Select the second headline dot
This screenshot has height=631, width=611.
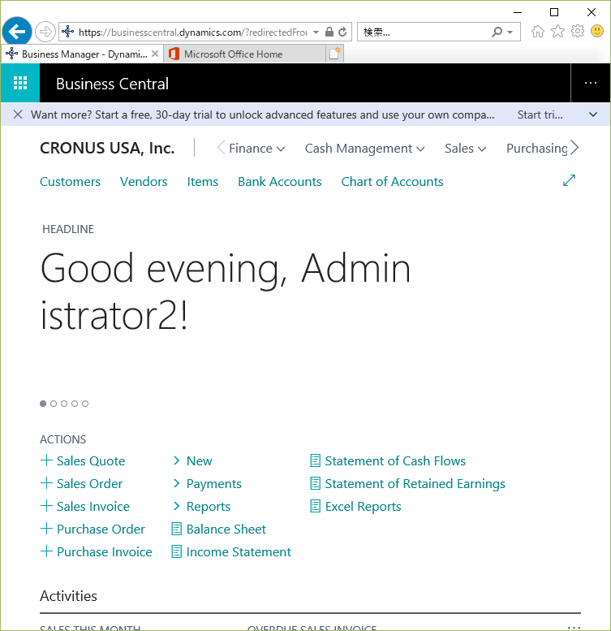54,404
